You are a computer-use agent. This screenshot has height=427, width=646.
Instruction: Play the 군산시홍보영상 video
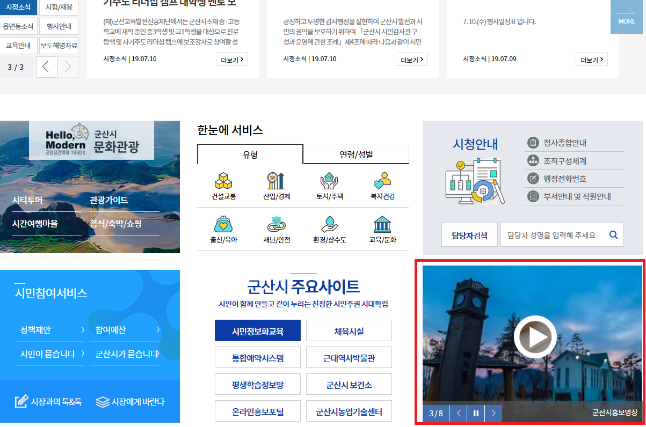click(x=535, y=337)
